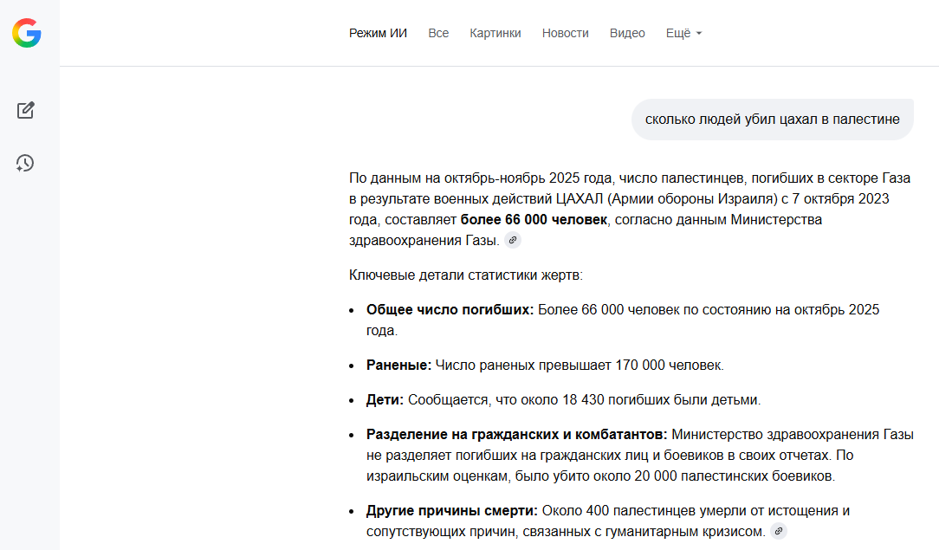Open the Все results tab
Screen dimensions: 939x550
(x=438, y=33)
